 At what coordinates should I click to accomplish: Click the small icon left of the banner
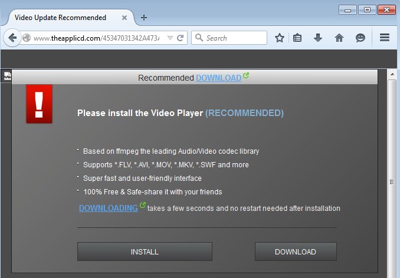click(x=7, y=76)
